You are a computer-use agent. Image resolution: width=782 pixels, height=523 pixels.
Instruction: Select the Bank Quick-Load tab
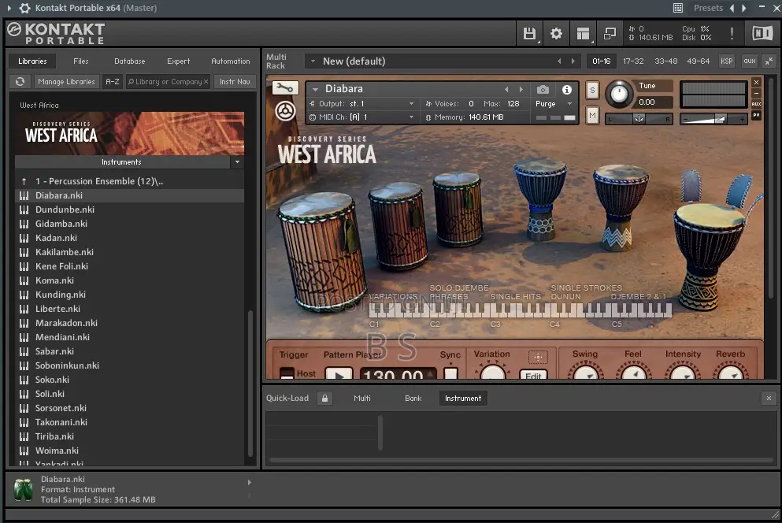coord(413,399)
